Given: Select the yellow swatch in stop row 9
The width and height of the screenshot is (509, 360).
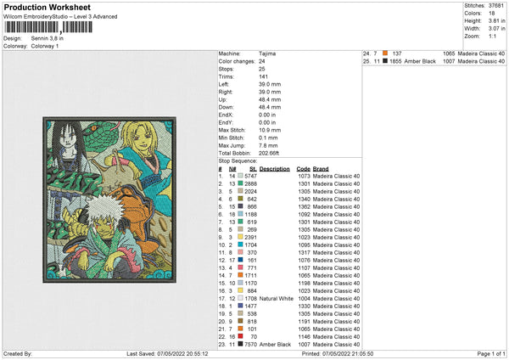Looking at the screenshot, I should tap(240, 237).
